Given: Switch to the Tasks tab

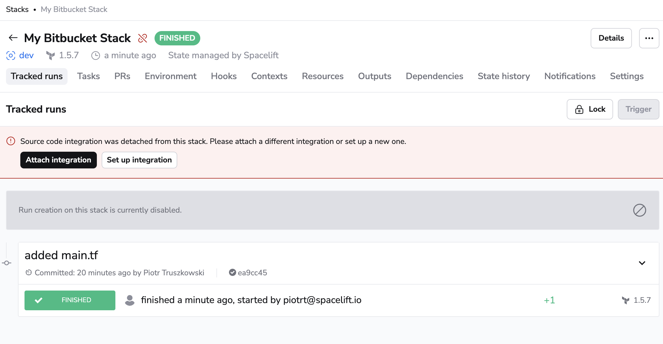Looking at the screenshot, I should pos(88,76).
